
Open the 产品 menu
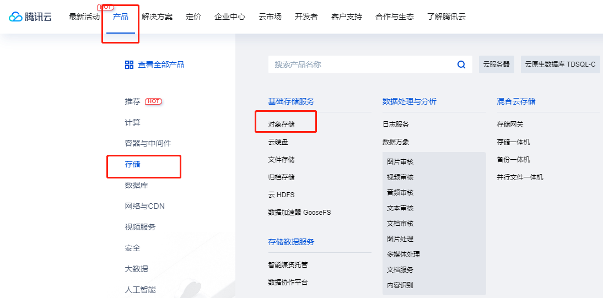pyautogui.click(x=120, y=17)
